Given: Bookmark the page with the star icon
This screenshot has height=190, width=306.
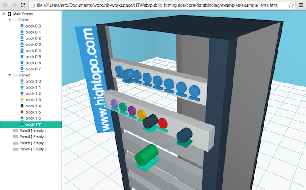Looking at the screenshot, I should click(x=291, y=5).
